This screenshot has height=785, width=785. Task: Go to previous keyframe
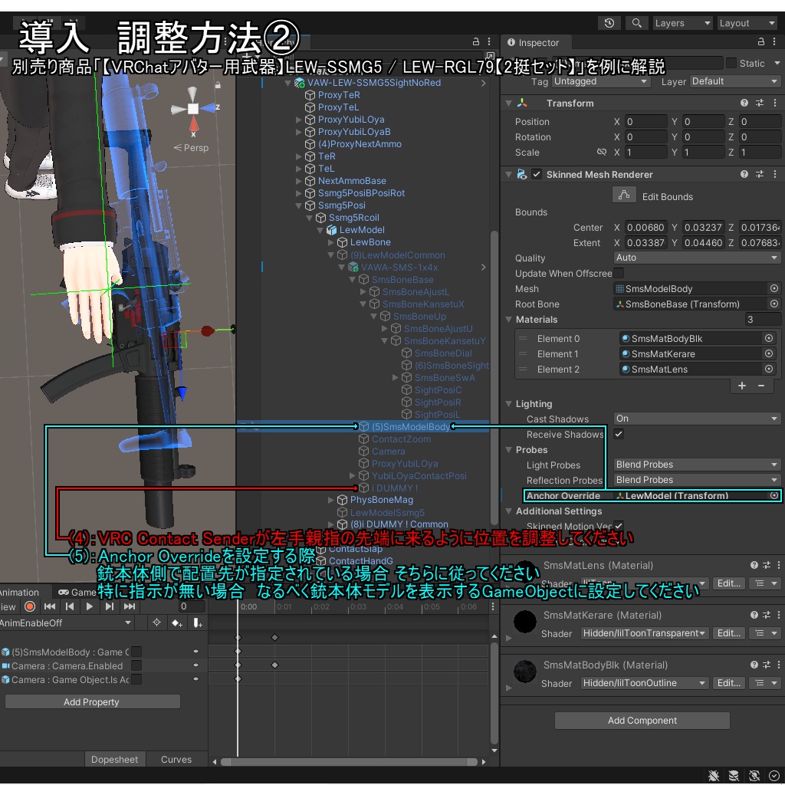(70, 606)
